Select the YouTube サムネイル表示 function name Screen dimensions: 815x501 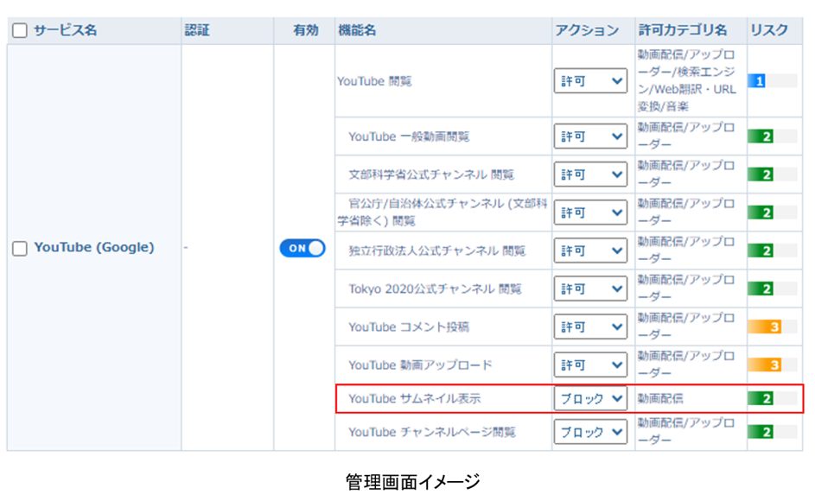[x=415, y=398]
